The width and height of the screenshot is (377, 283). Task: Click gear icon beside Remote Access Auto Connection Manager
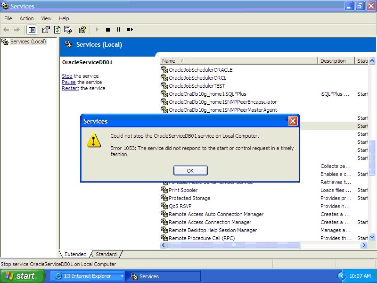164,214
